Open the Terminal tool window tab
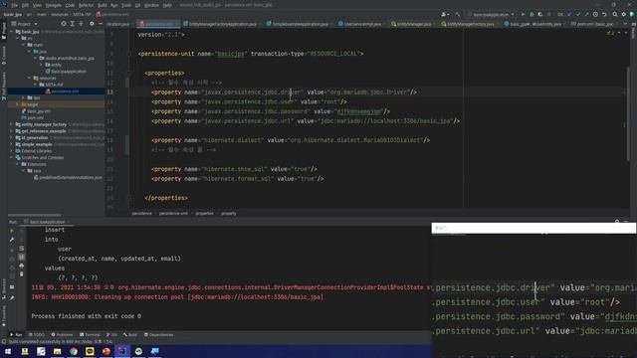Screen dimensions: 637x358 [x=90, y=335]
